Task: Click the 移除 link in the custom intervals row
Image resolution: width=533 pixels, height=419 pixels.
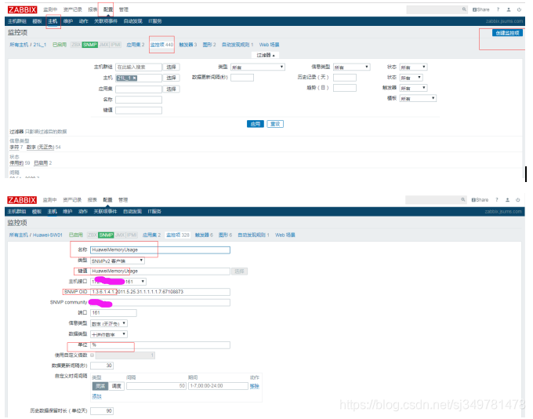Action: point(254,386)
